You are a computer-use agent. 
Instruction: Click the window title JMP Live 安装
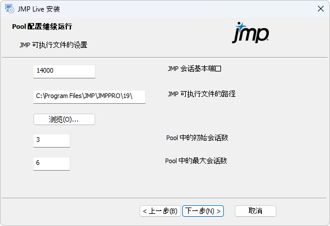(39, 9)
